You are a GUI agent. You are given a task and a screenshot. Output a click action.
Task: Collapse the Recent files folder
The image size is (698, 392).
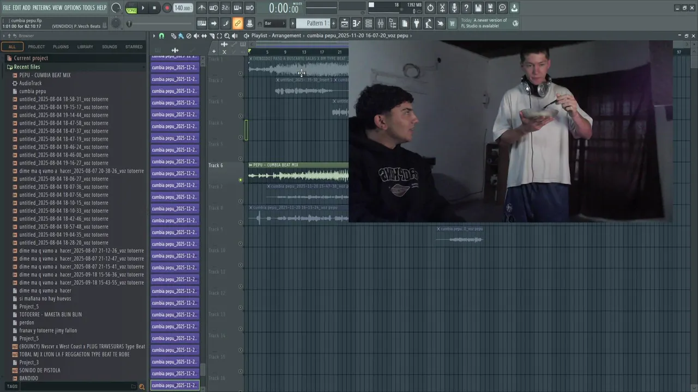click(x=27, y=67)
